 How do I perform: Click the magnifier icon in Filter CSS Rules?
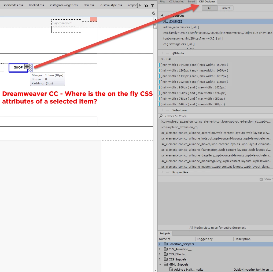pos(161,116)
